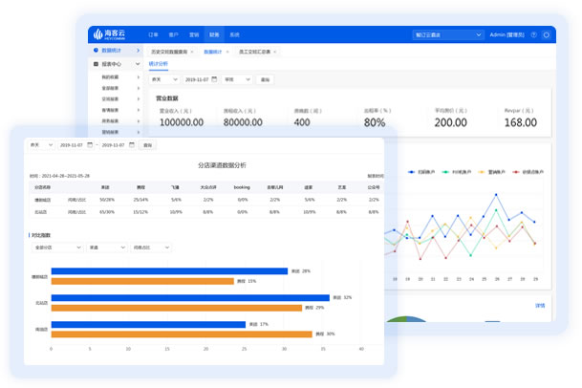Close the 数据统计 tab with x icon
The height and width of the screenshot is (388, 582).
coord(228,51)
